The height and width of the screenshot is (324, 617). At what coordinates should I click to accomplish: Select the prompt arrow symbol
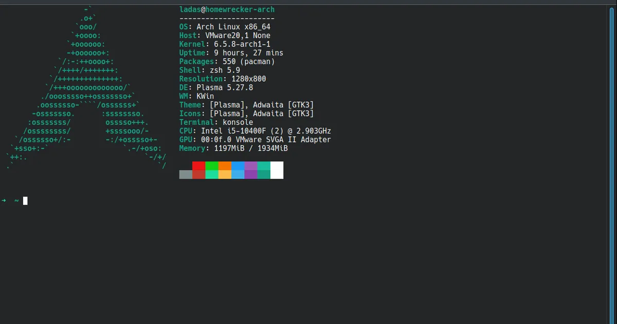(4, 201)
